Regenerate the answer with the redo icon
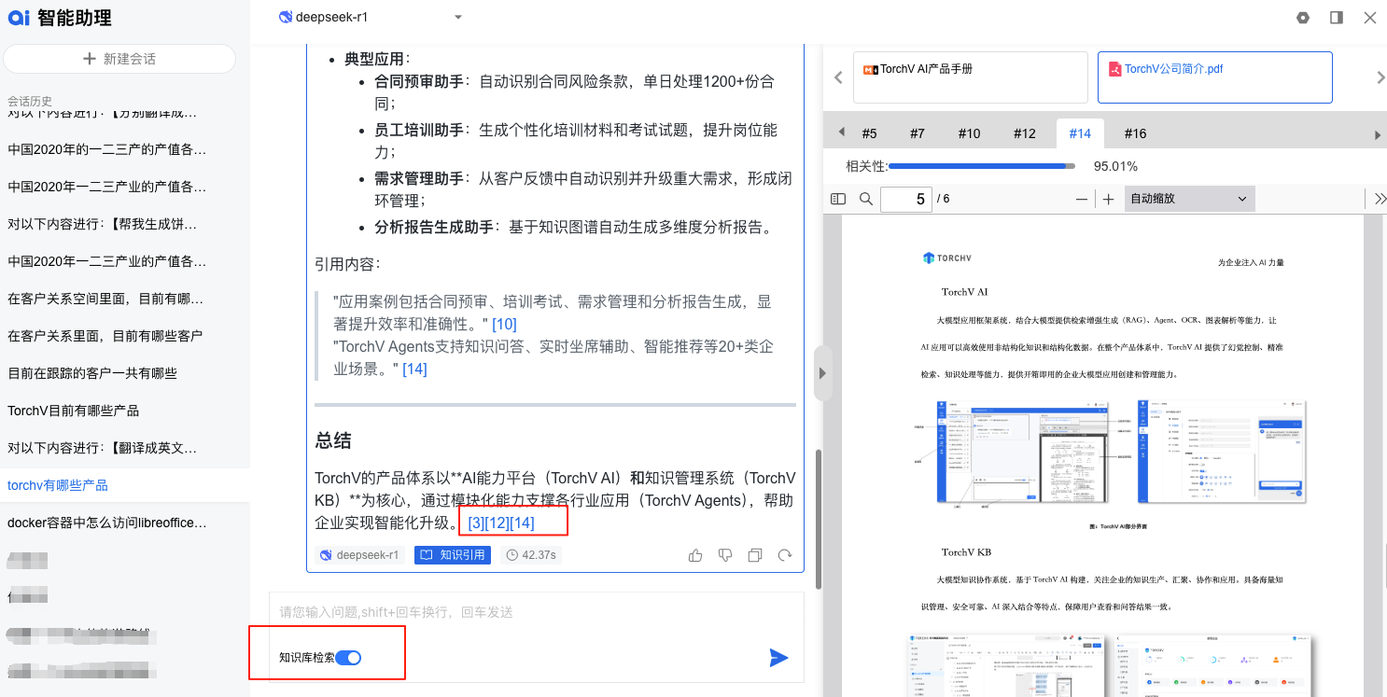The image size is (1387, 697). pyautogui.click(x=785, y=555)
